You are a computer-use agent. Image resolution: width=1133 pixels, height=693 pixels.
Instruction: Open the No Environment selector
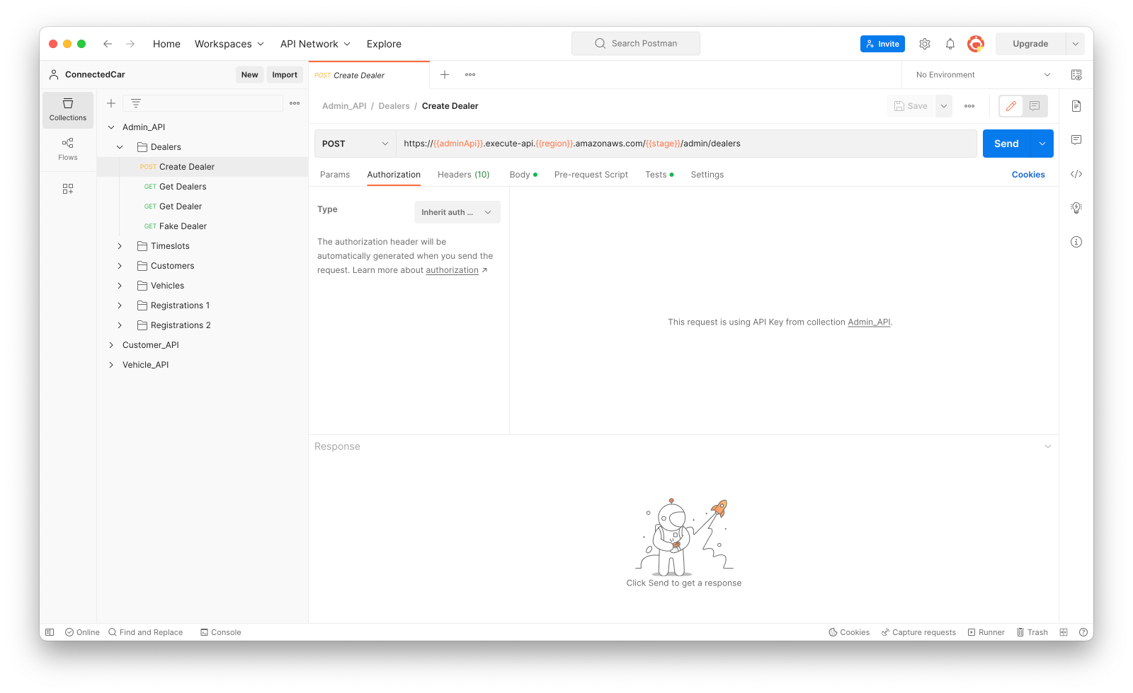click(983, 75)
